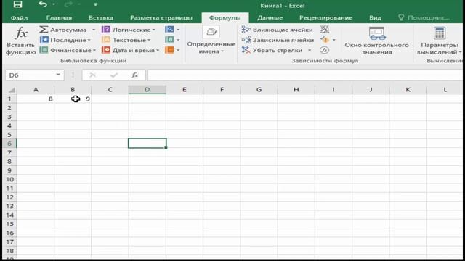Open the More Functions orange icon
Screen dimensions: 465x261
[x=169, y=50]
